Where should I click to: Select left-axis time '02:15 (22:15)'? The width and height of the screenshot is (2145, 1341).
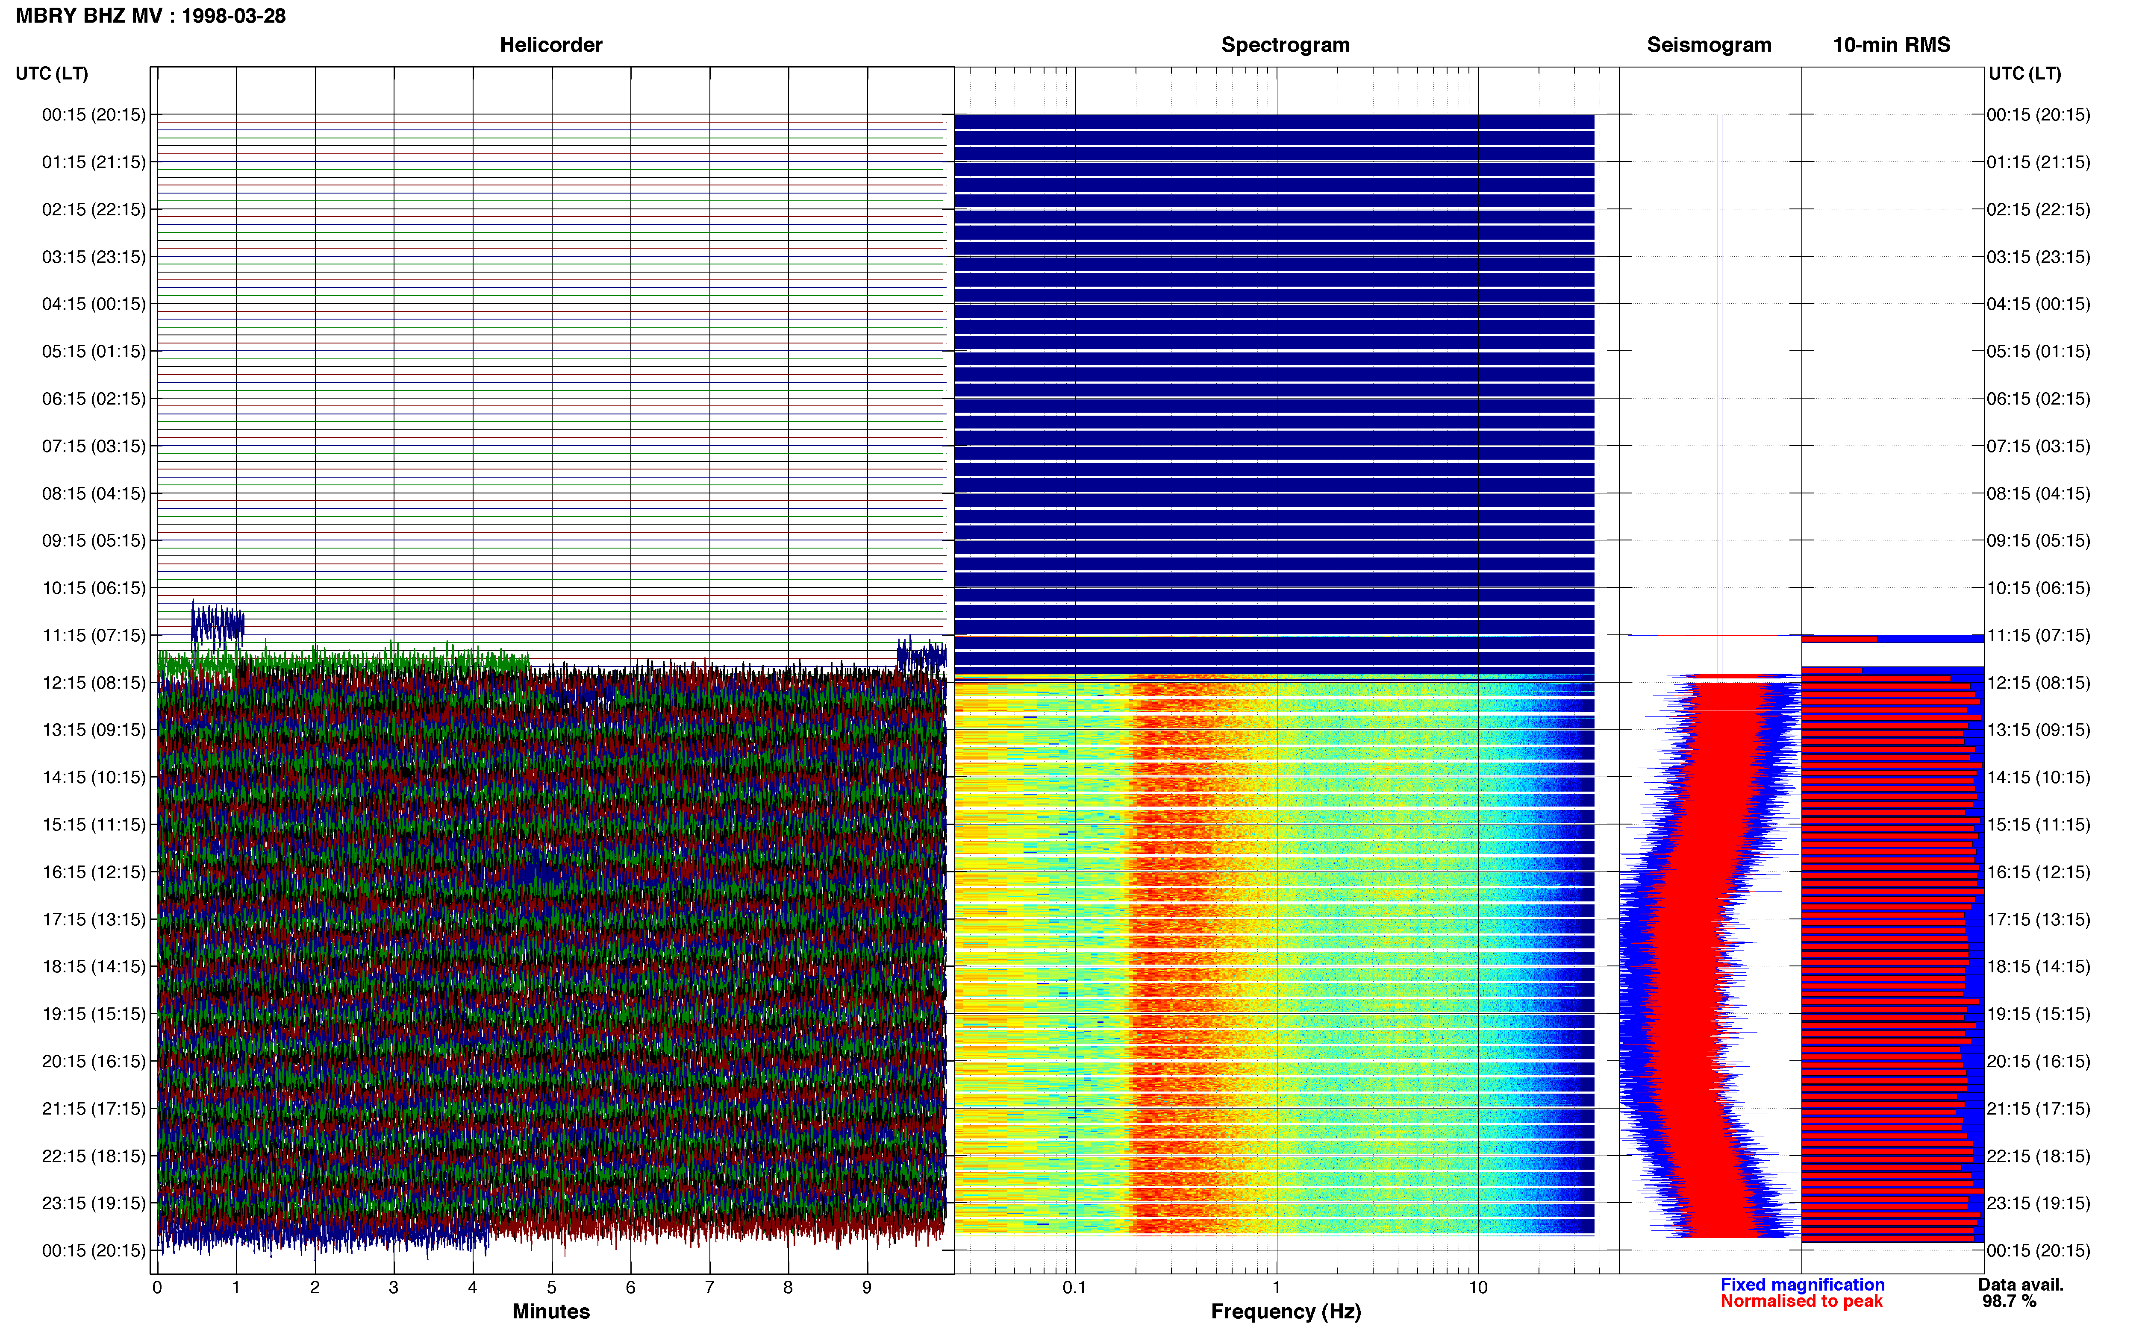point(94,209)
